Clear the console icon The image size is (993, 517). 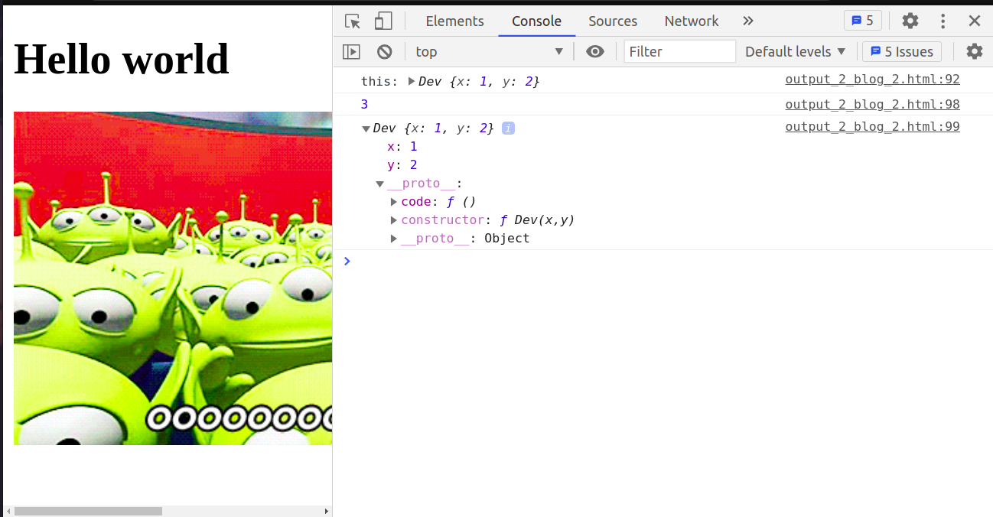pos(385,52)
